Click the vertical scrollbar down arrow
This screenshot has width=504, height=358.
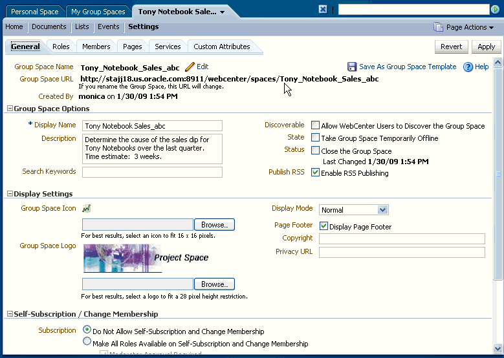[498, 348]
